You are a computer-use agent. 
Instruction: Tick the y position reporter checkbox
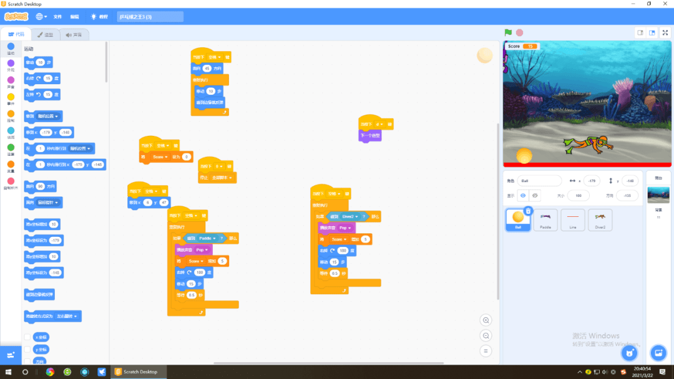pos(27,349)
